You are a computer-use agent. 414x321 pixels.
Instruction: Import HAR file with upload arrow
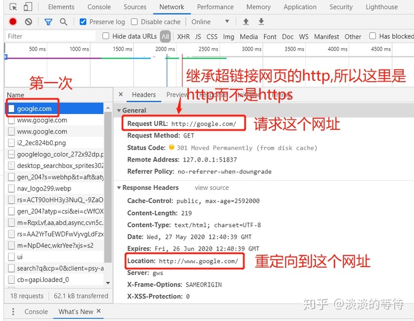pyautogui.click(x=246, y=21)
